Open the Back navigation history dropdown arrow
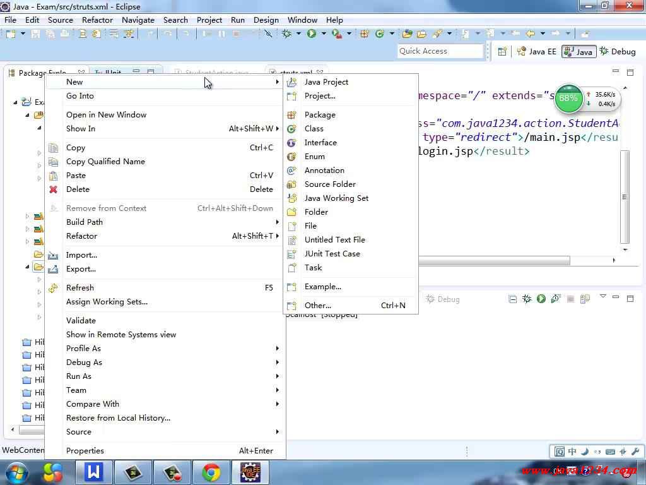 click(543, 34)
